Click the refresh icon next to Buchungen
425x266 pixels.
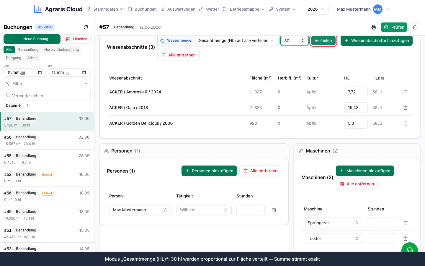86,27
